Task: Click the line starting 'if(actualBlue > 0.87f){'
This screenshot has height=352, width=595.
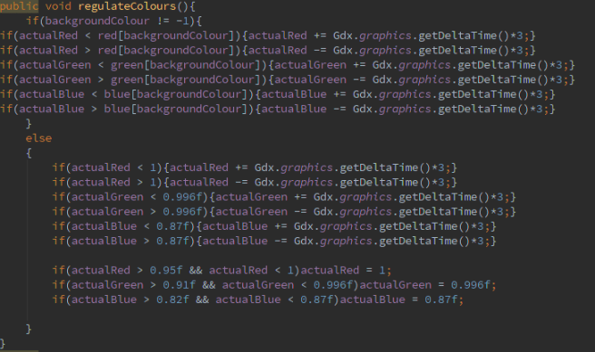Action: coord(274,241)
